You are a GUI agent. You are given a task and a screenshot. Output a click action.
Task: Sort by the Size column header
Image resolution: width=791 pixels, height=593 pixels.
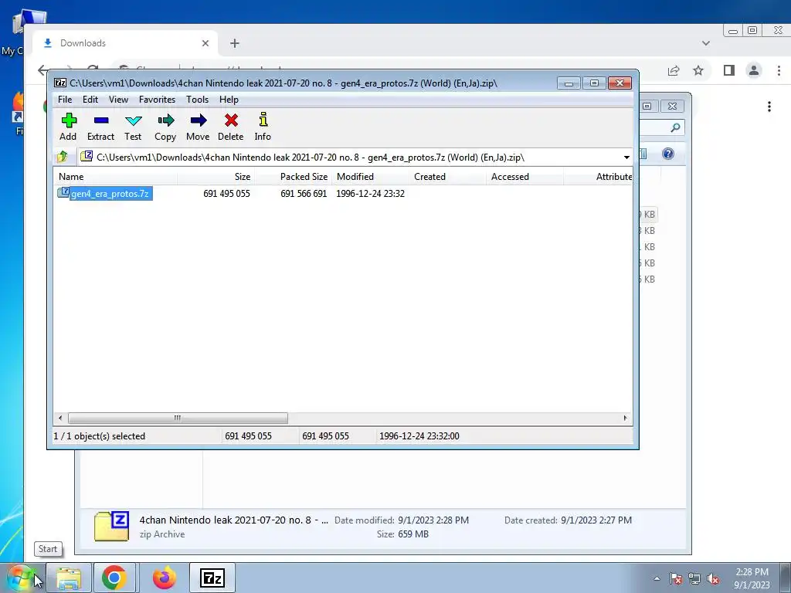[x=216, y=177]
